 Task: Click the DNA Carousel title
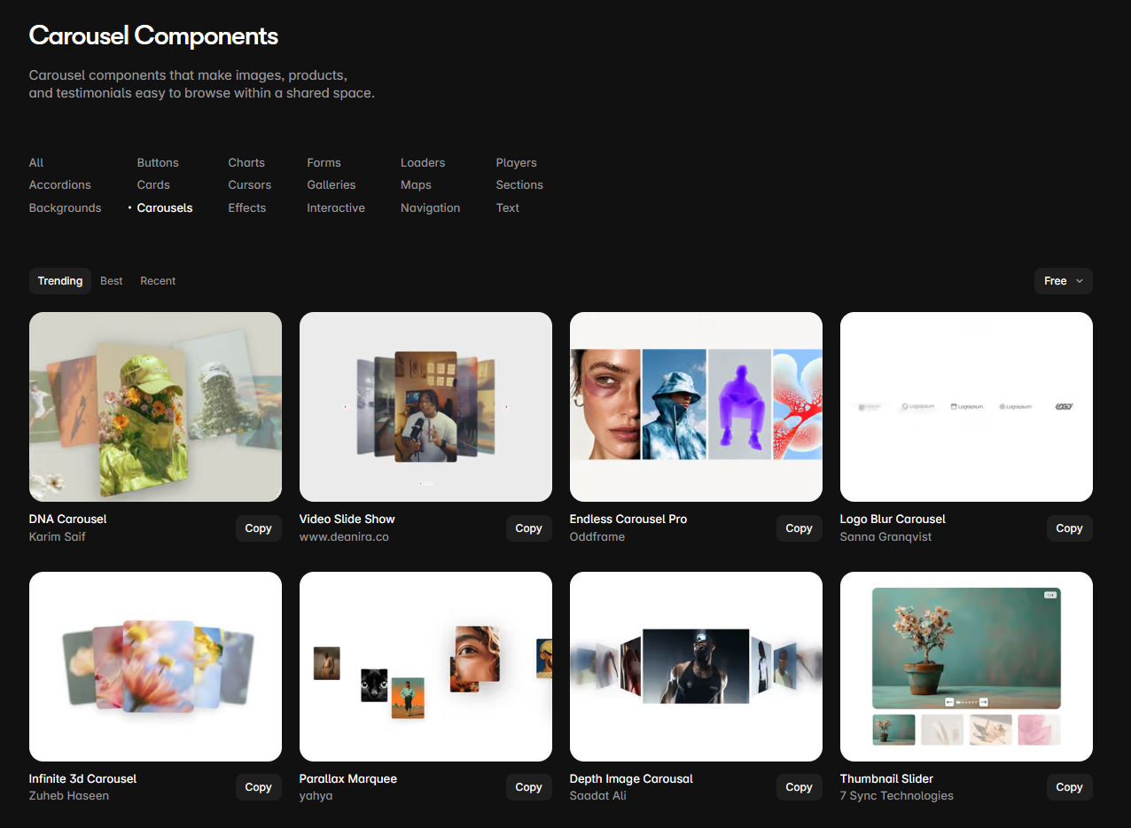67,519
